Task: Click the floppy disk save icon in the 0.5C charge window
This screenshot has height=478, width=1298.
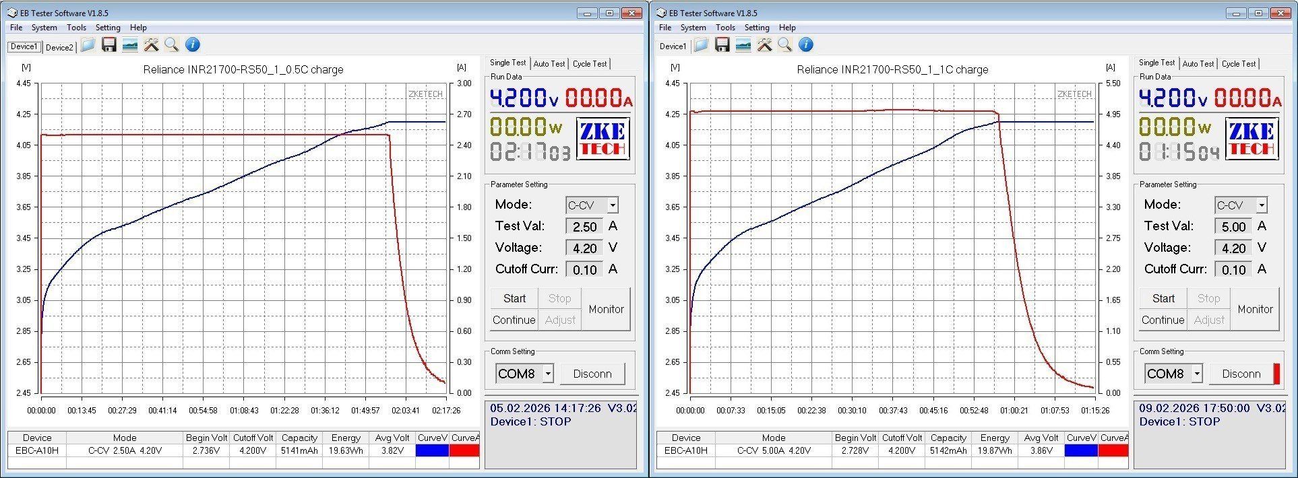Action: pos(109,45)
